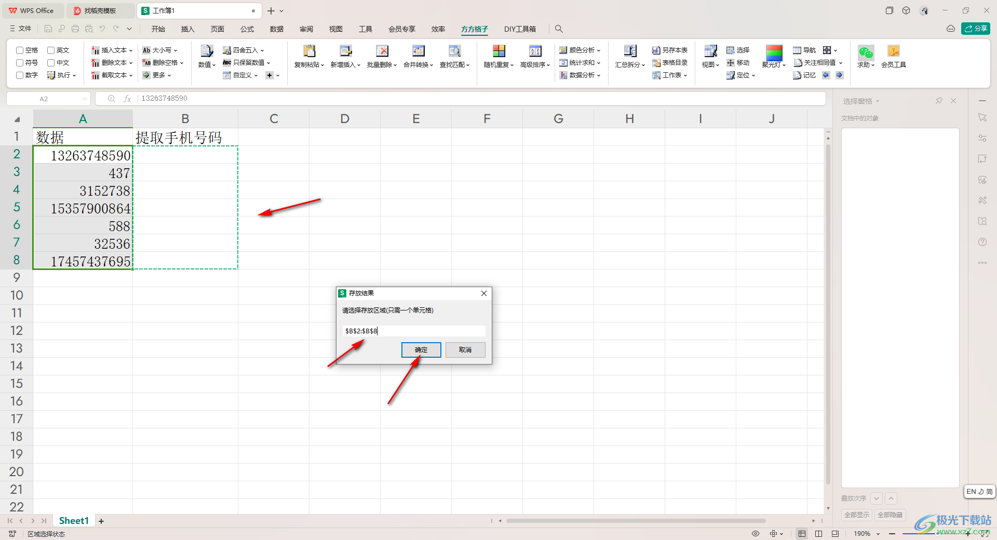
Task: Click the 查找匹配 magnifier icon
Action: [455, 51]
